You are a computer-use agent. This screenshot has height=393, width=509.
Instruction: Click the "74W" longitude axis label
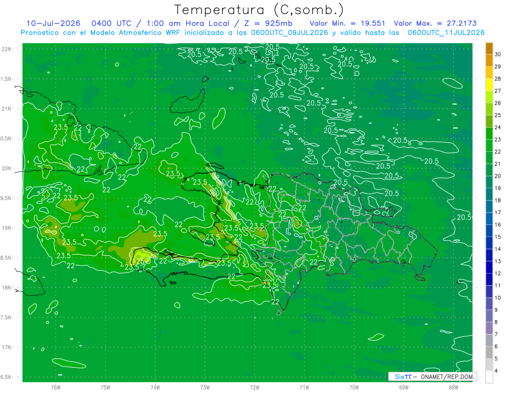[155, 387]
